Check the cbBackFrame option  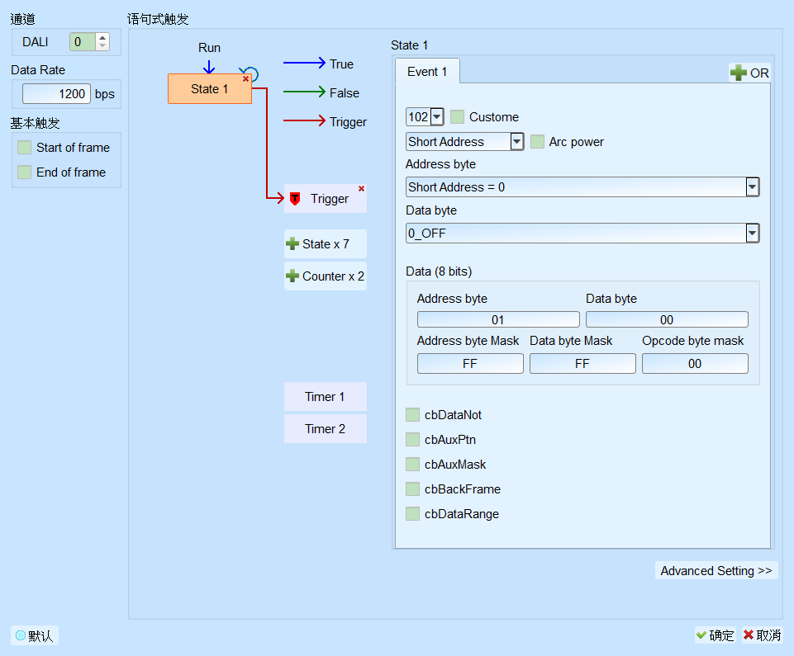click(412, 489)
